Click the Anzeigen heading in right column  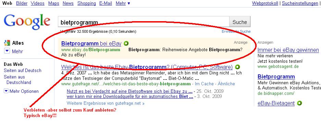coord(265,42)
